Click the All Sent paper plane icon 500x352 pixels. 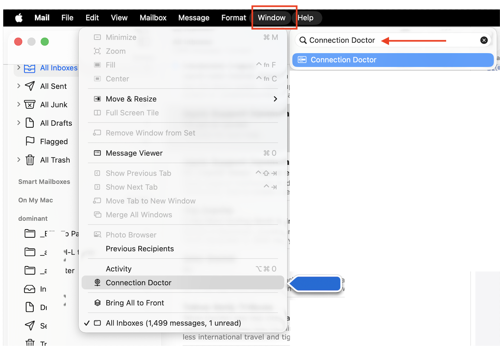pos(30,86)
